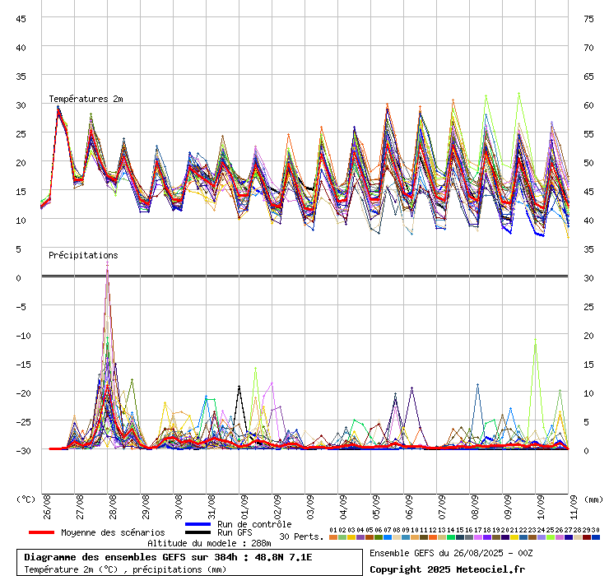The height and width of the screenshot is (576, 609).
Task: Click the 70 value on precipitation axis
Action: tap(588, 48)
